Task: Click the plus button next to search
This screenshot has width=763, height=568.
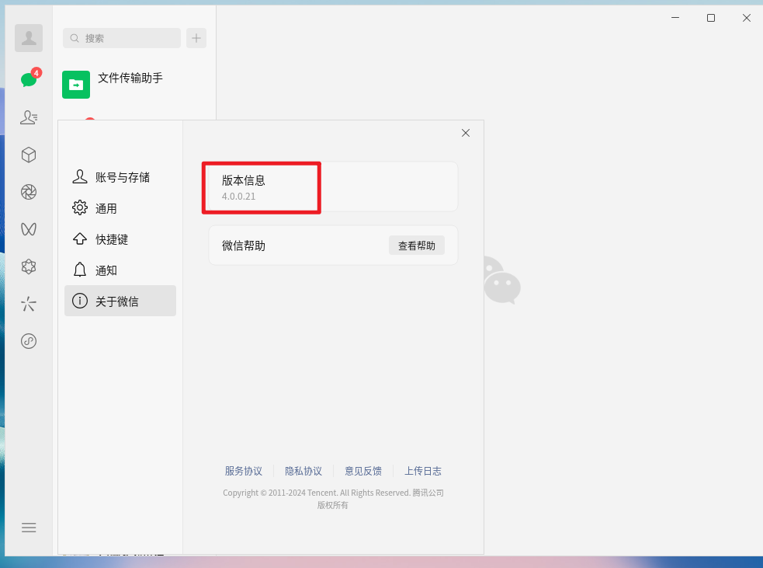Action: point(196,38)
